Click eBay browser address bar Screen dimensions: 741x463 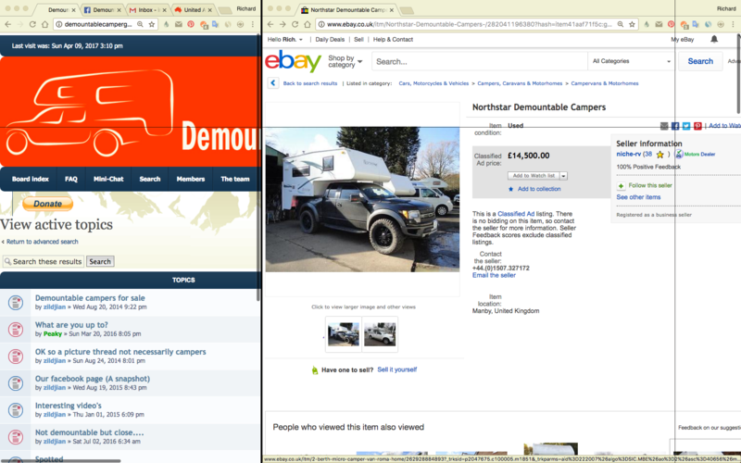click(x=468, y=24)
